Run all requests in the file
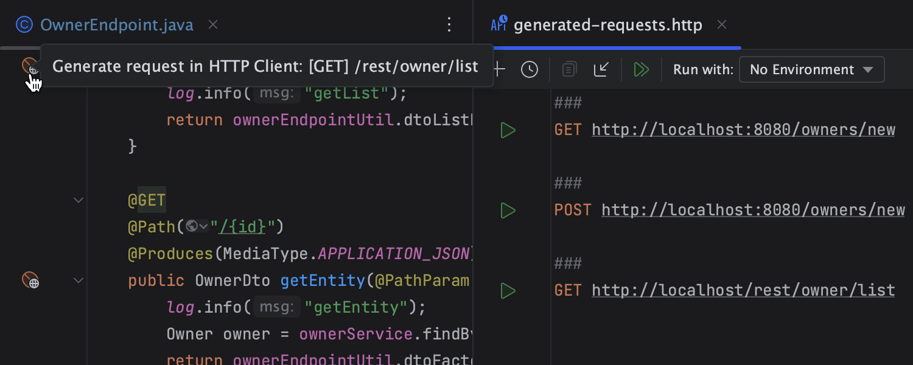Screen dimensions: 913x365 tap(641, 69)
